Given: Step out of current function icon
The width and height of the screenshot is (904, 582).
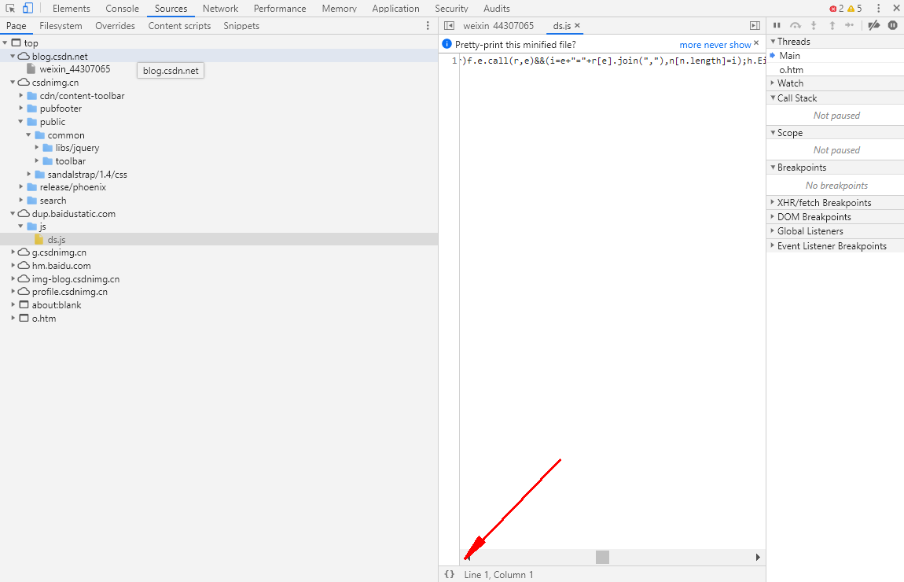Looking at the screenshot, I should coord(832,25).
